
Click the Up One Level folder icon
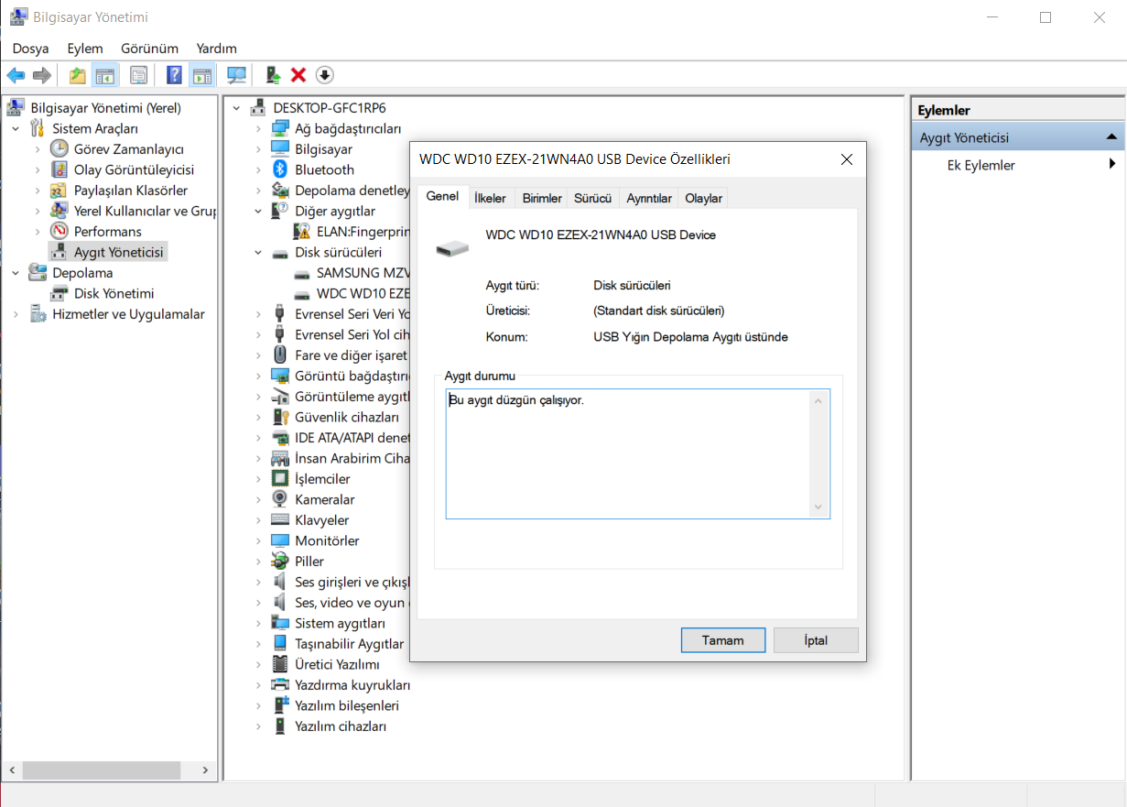(78, 75)
